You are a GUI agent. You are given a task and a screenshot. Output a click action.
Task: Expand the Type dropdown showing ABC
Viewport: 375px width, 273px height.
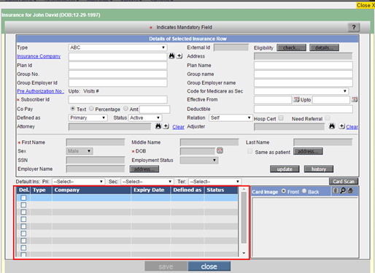click(117, 47)
